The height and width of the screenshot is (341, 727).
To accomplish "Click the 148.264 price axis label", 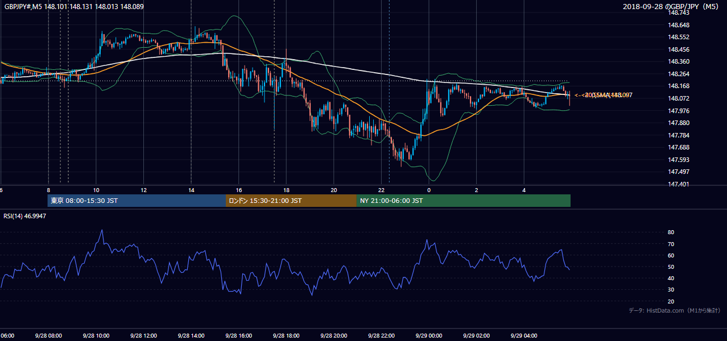I will click(x=679, y=74).
